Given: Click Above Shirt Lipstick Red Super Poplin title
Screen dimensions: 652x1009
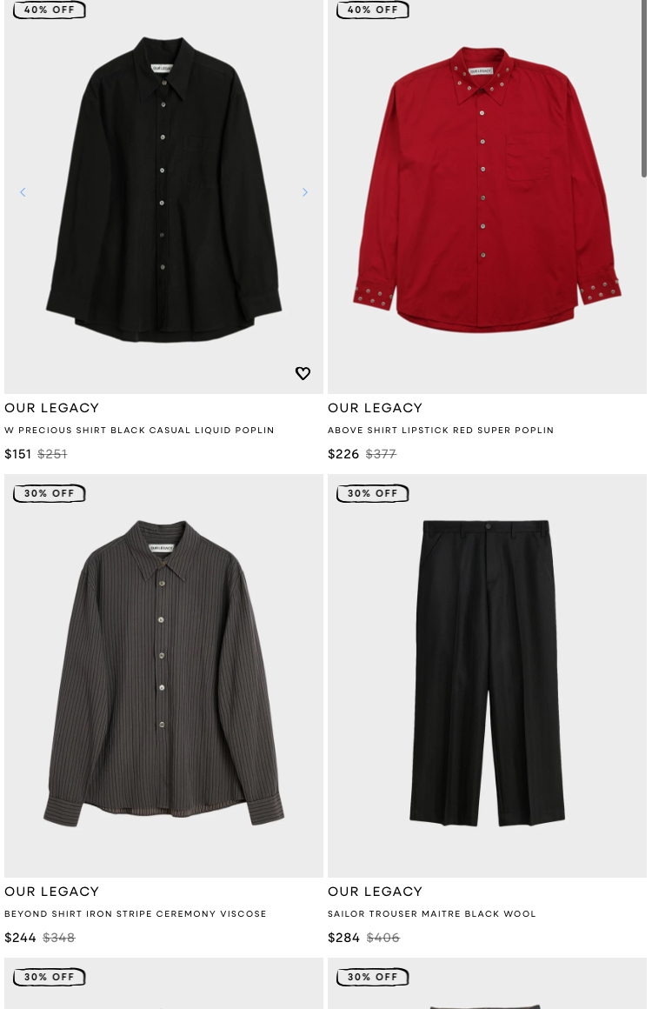Looking at the screenshot, I should coord(441,430).
